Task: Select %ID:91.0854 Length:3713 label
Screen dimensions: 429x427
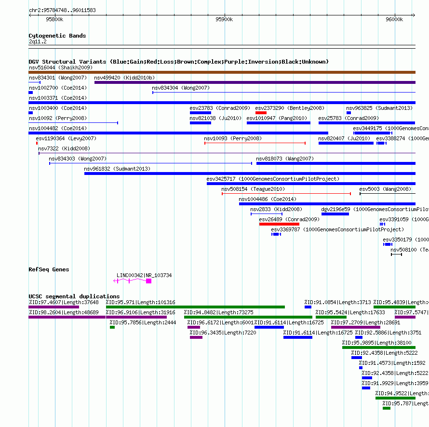Action: click(337, 302)
